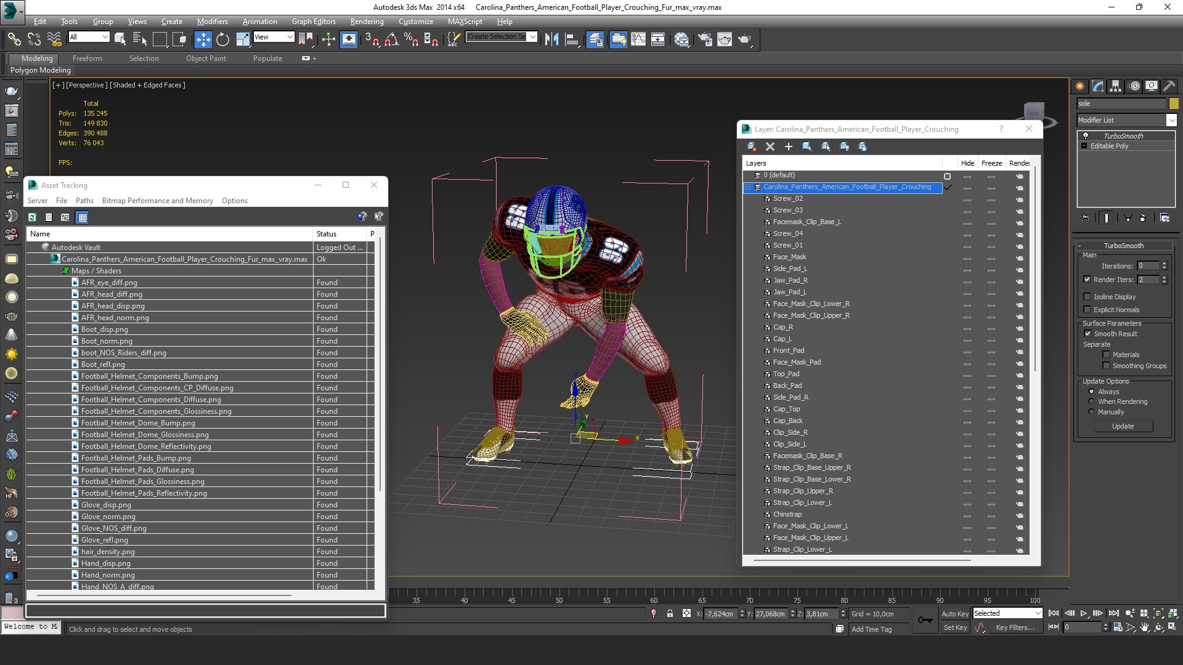Image resolution: width=1183 pixels, height=665 pixels.
Task: Click the object color swatch beside name
Action: (x=1173, y=103)
